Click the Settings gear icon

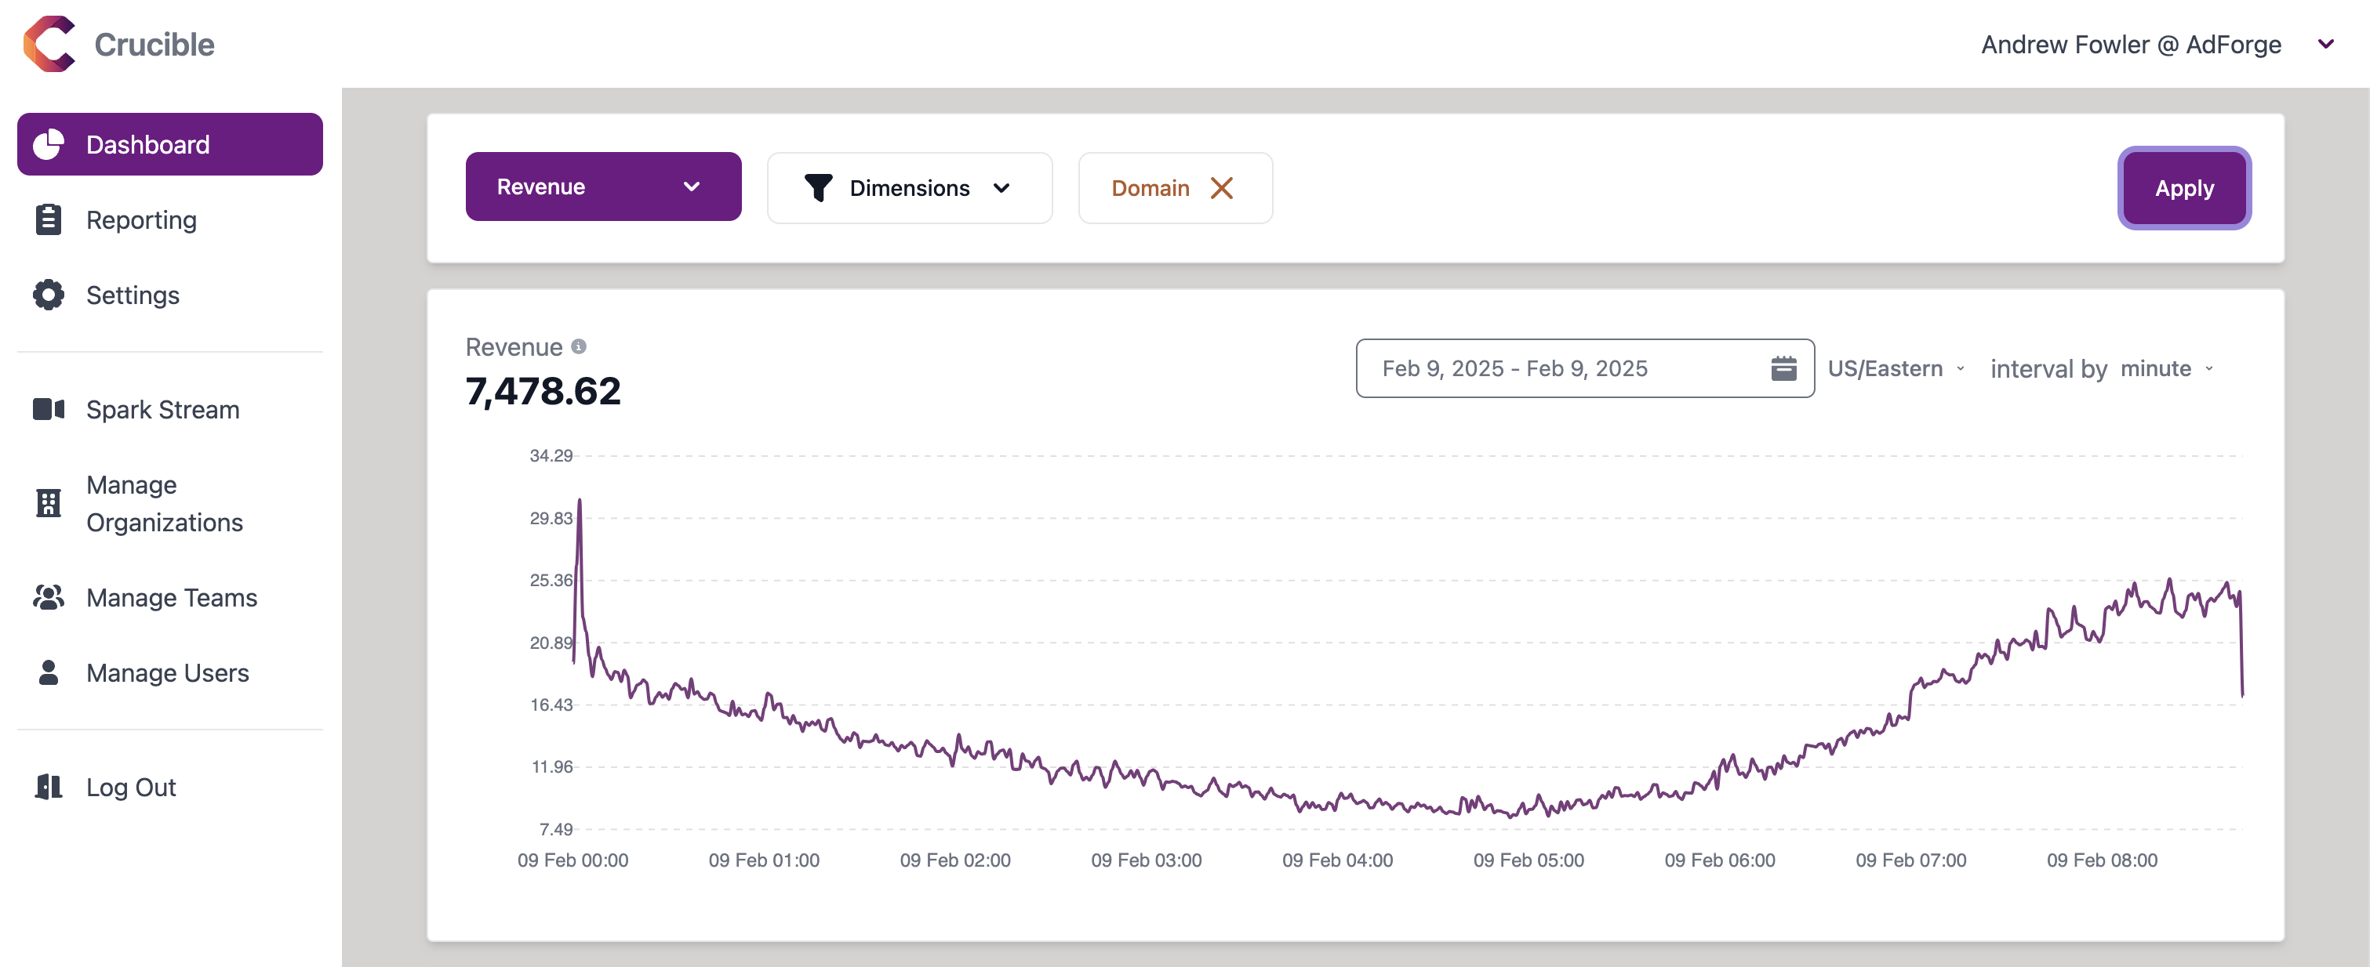pos(47,295)
